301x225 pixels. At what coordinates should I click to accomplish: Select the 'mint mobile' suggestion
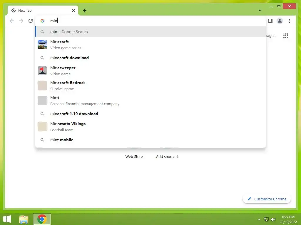151,140
